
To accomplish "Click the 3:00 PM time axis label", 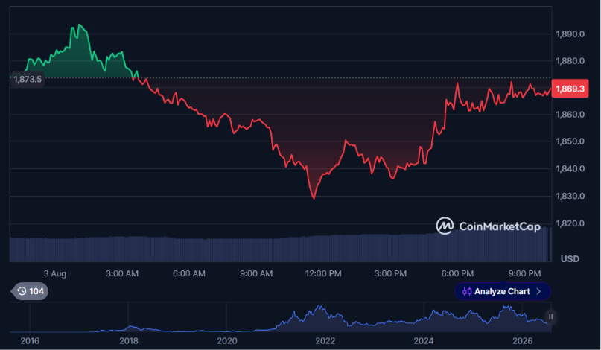I will click(390, 274).
